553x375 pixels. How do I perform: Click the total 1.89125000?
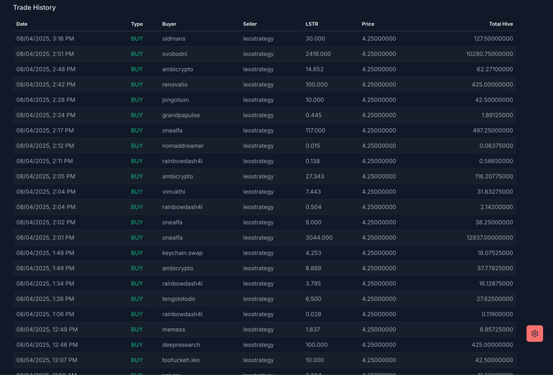click(498, 115)
